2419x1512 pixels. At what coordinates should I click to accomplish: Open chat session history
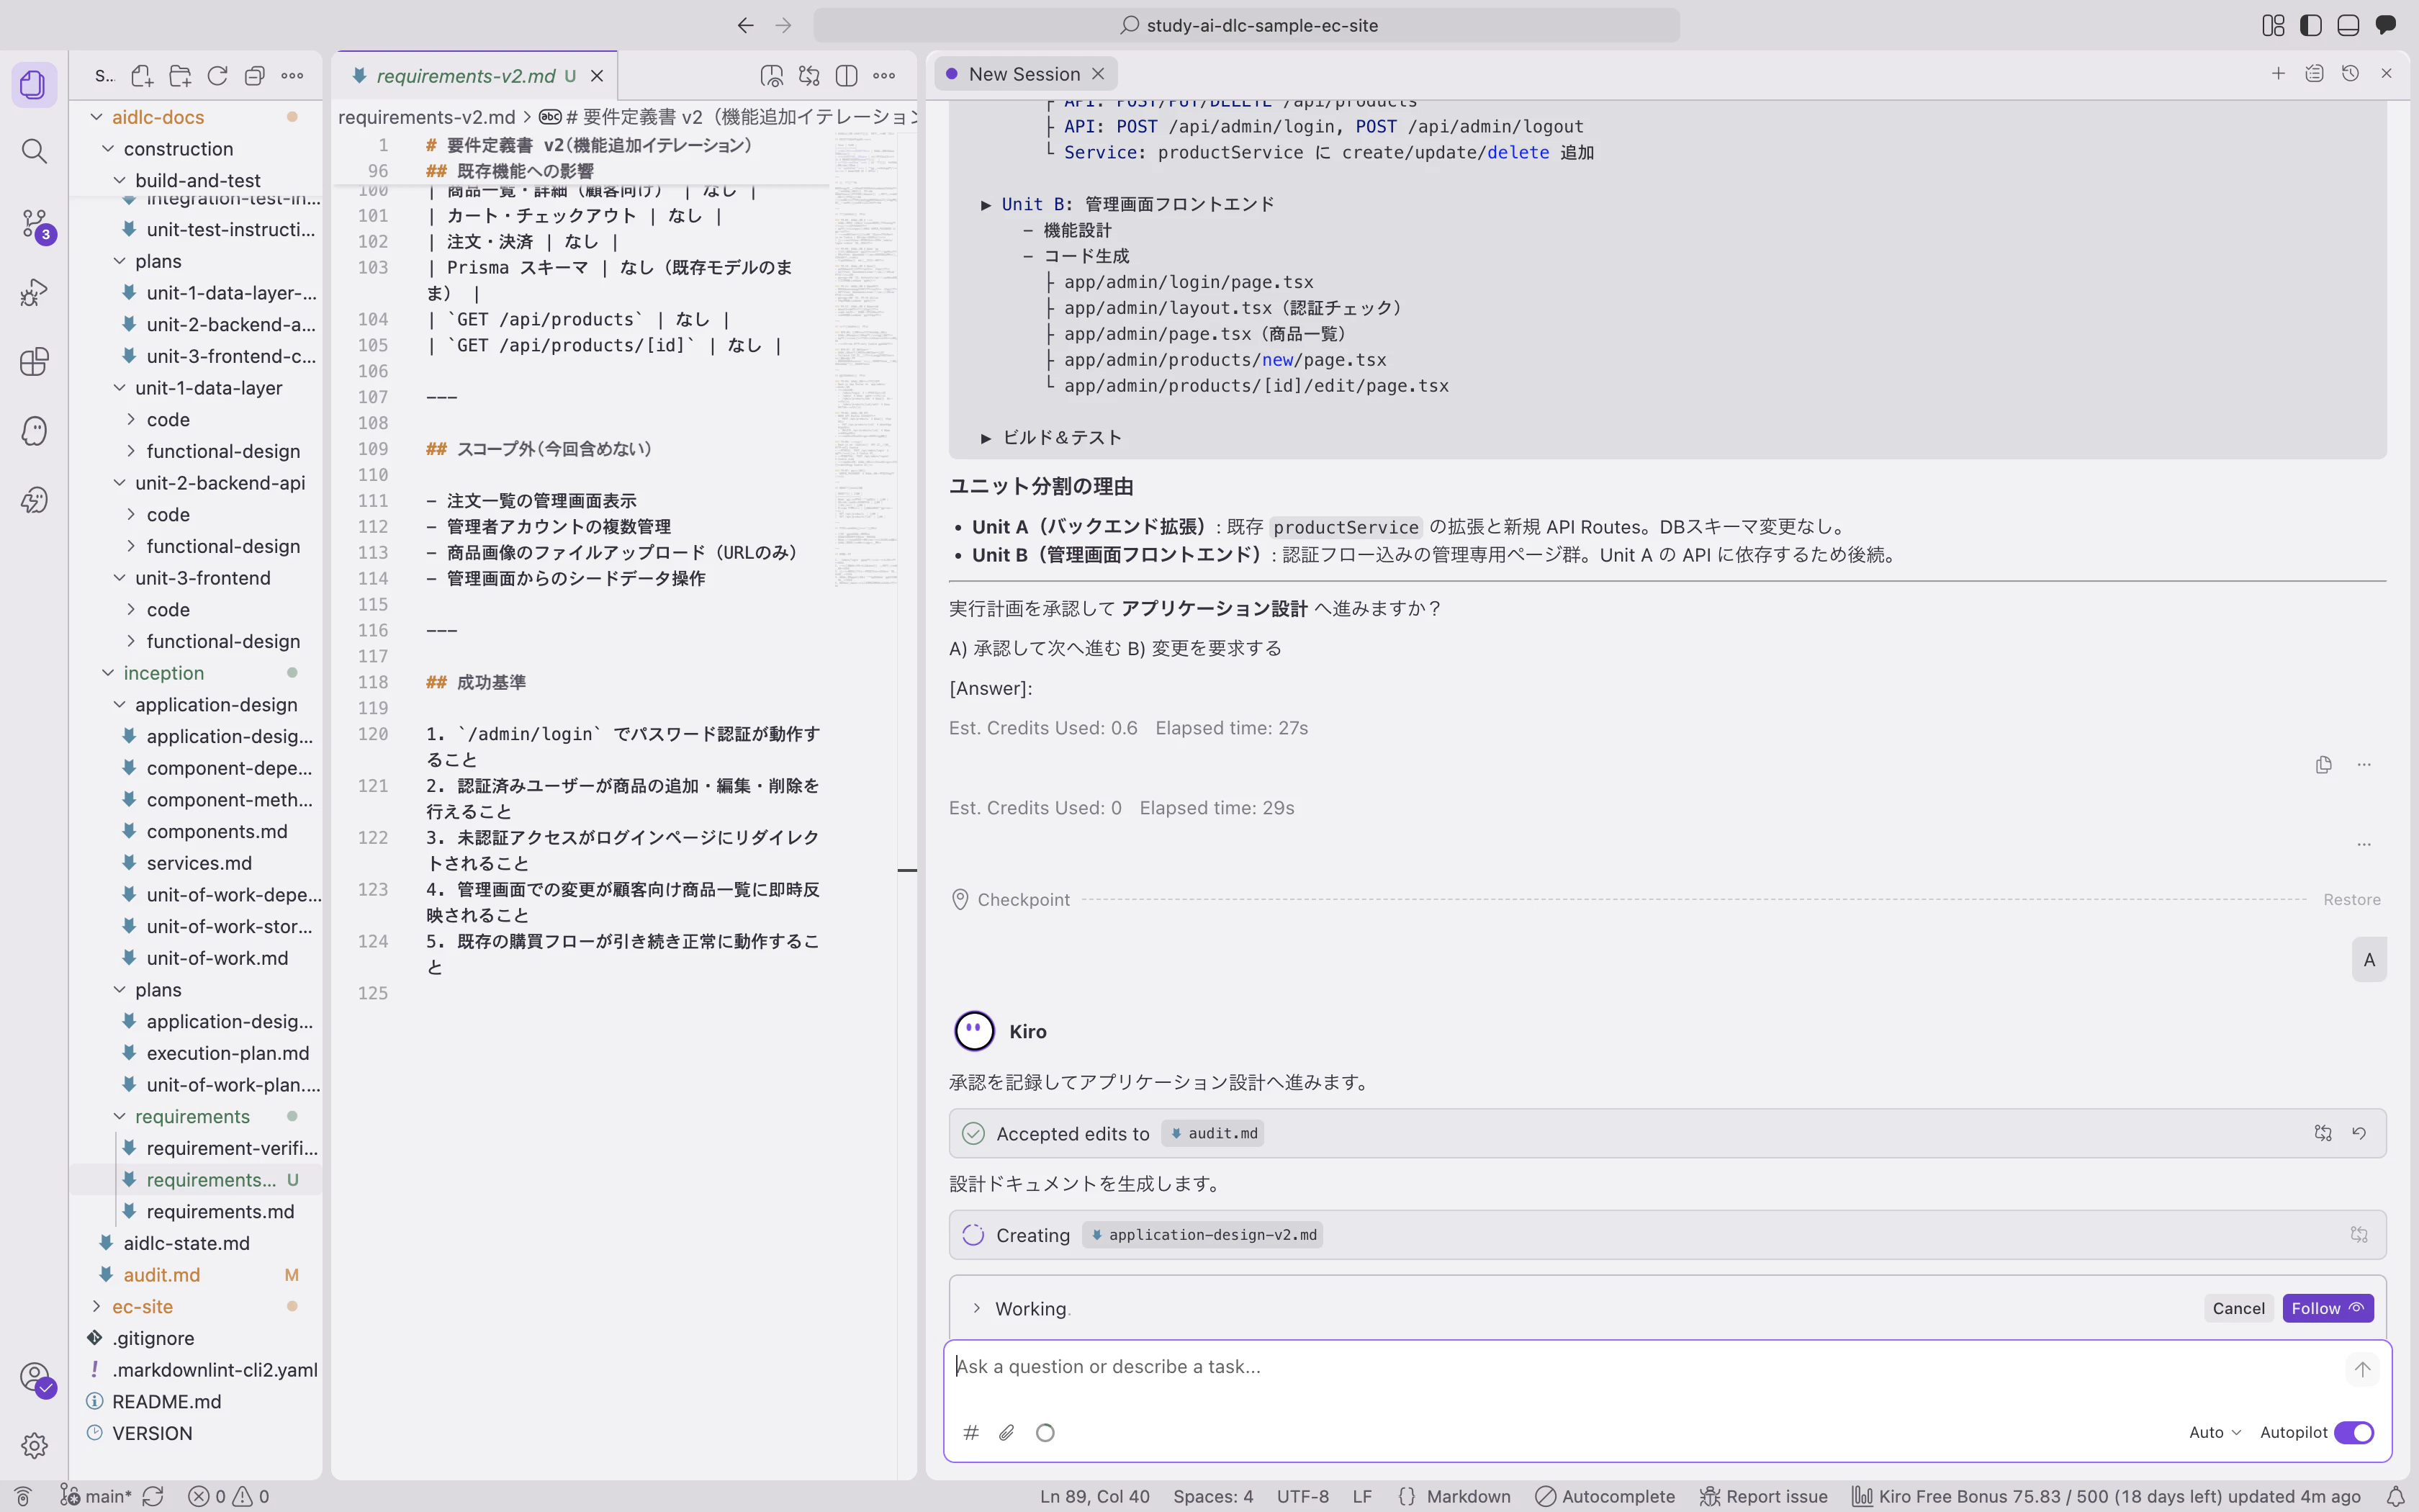2350,74
